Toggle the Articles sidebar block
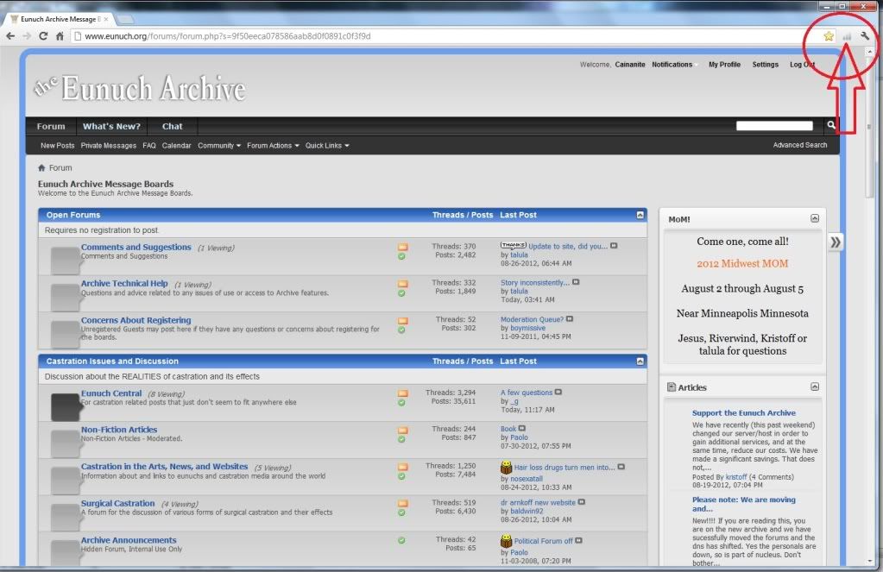The width and height of the screenshot is (883, 572). pyautogui.click(x=815, y=387)
